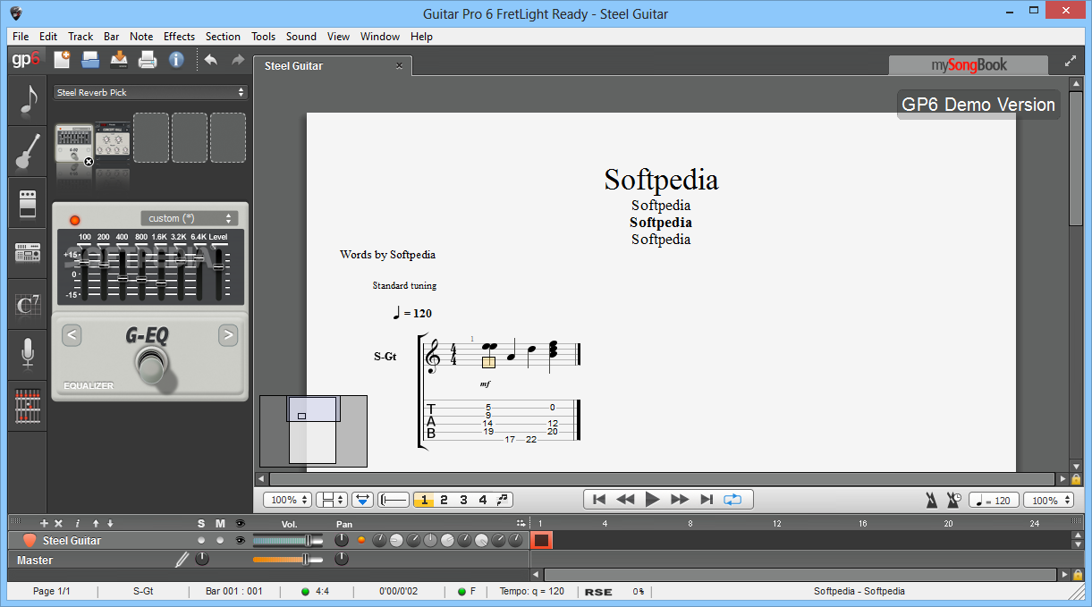The width and height of the screenshot is (1092, 607).
Task: Open a file with the folder icon
Action: (90, 60)
